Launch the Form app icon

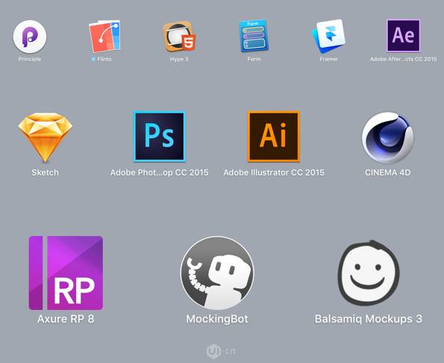click(x=254, y=36)
